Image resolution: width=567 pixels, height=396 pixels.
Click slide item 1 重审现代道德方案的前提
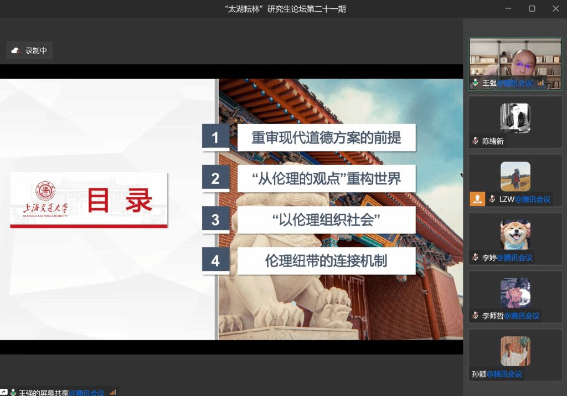(x=326, y=137)
